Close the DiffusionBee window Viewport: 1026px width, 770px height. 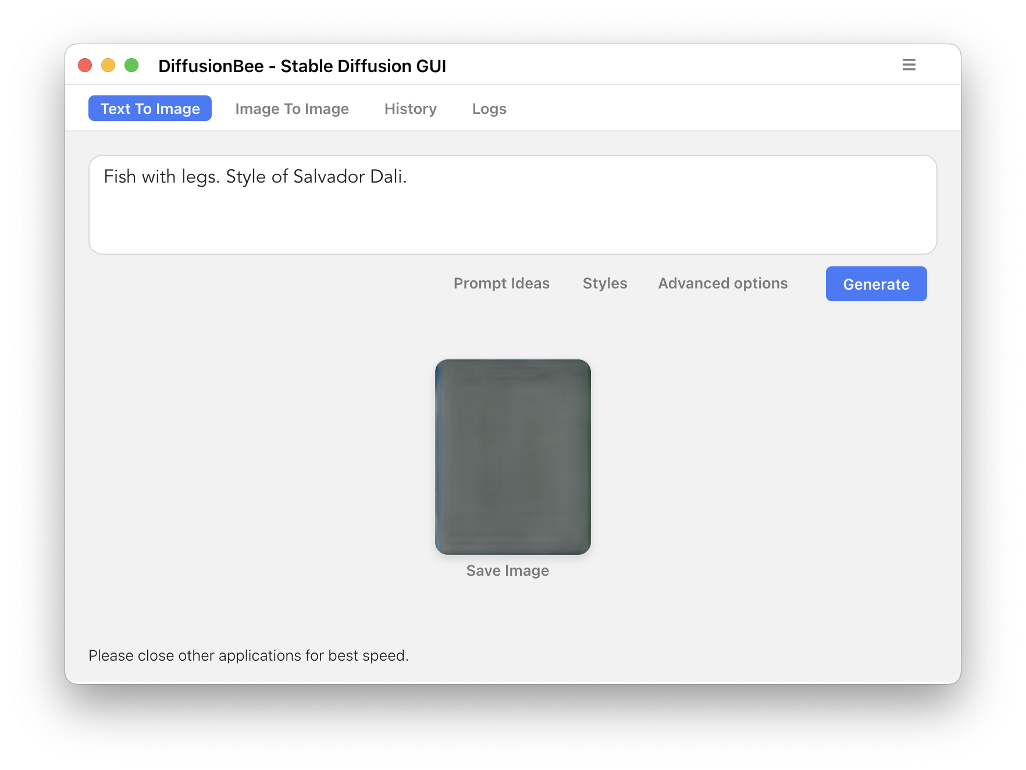point(85,66)
